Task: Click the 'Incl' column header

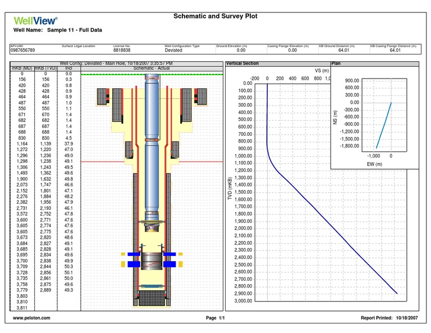Action: coord(68,68)
